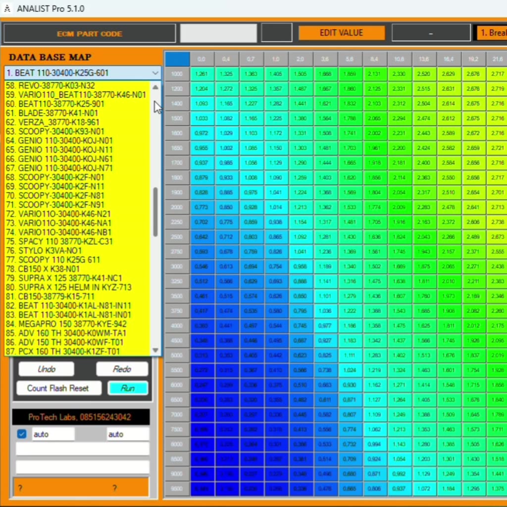Click ProTech Labs contact label
Screen dimensions: 507x507
tap(81, 417)
